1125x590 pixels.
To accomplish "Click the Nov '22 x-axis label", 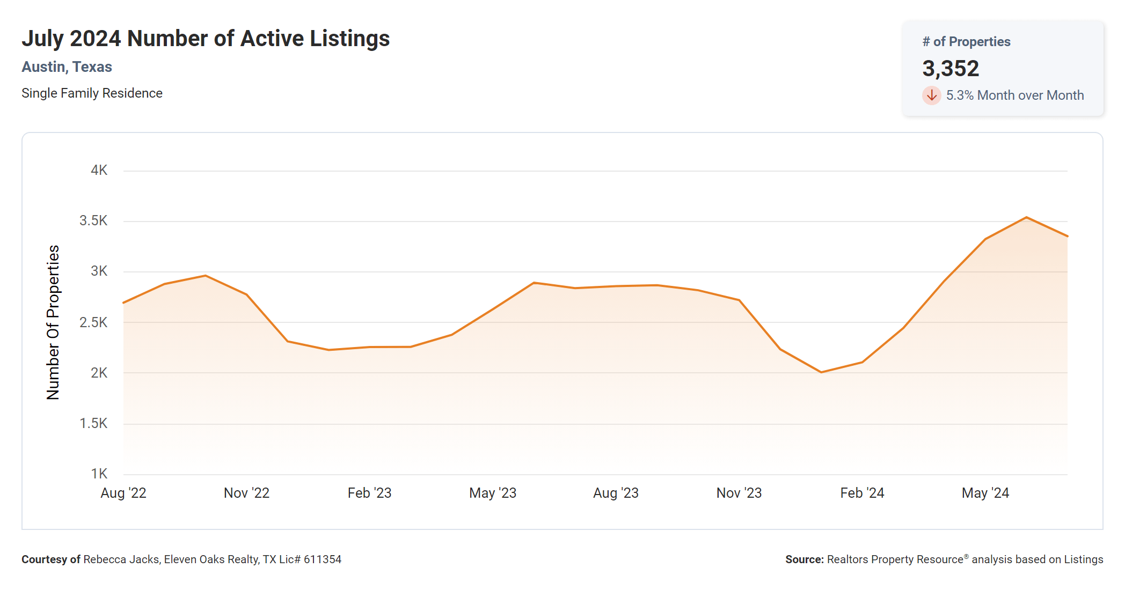I will coord(246,493).
